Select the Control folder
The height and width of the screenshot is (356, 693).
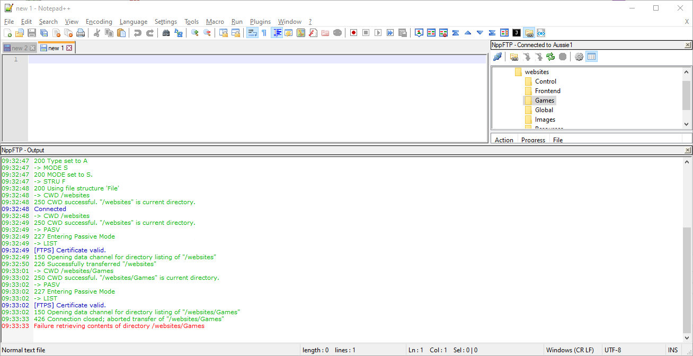click(546, 81)
